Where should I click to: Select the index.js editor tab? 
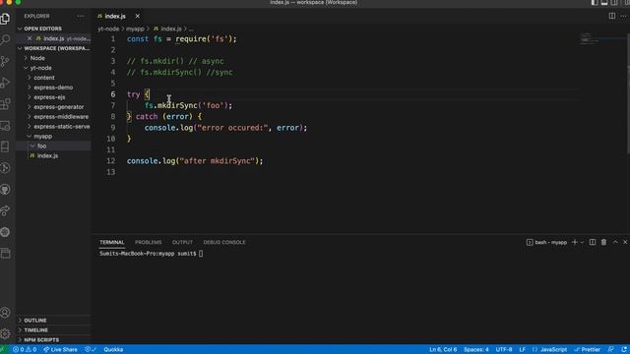(x=115, y=16)
